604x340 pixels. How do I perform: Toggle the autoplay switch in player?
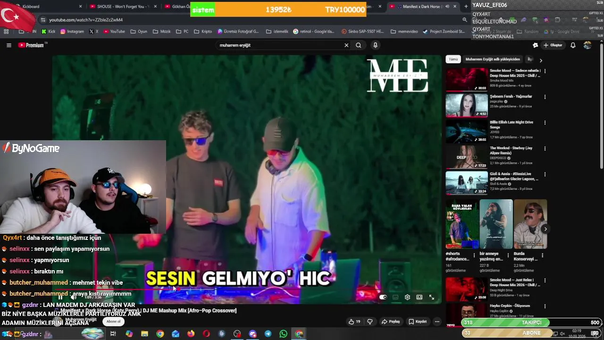383,297
